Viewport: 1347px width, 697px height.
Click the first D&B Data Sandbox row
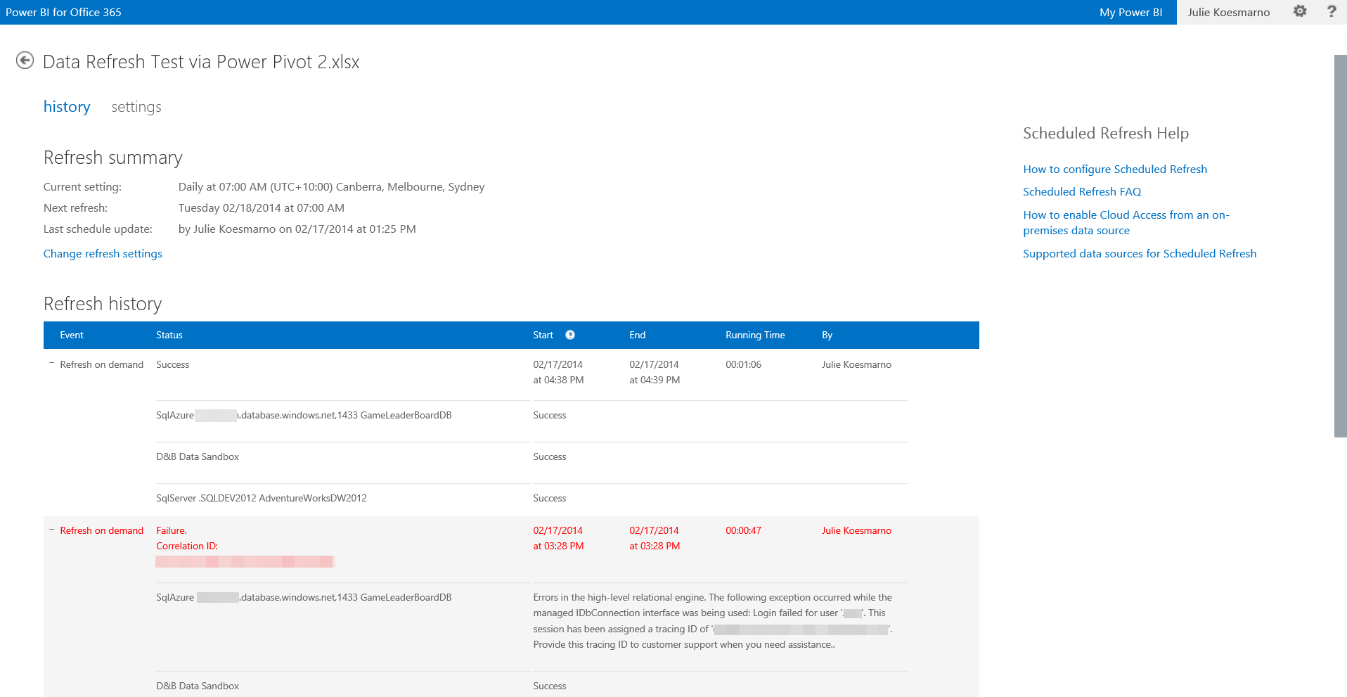(198, 456)
